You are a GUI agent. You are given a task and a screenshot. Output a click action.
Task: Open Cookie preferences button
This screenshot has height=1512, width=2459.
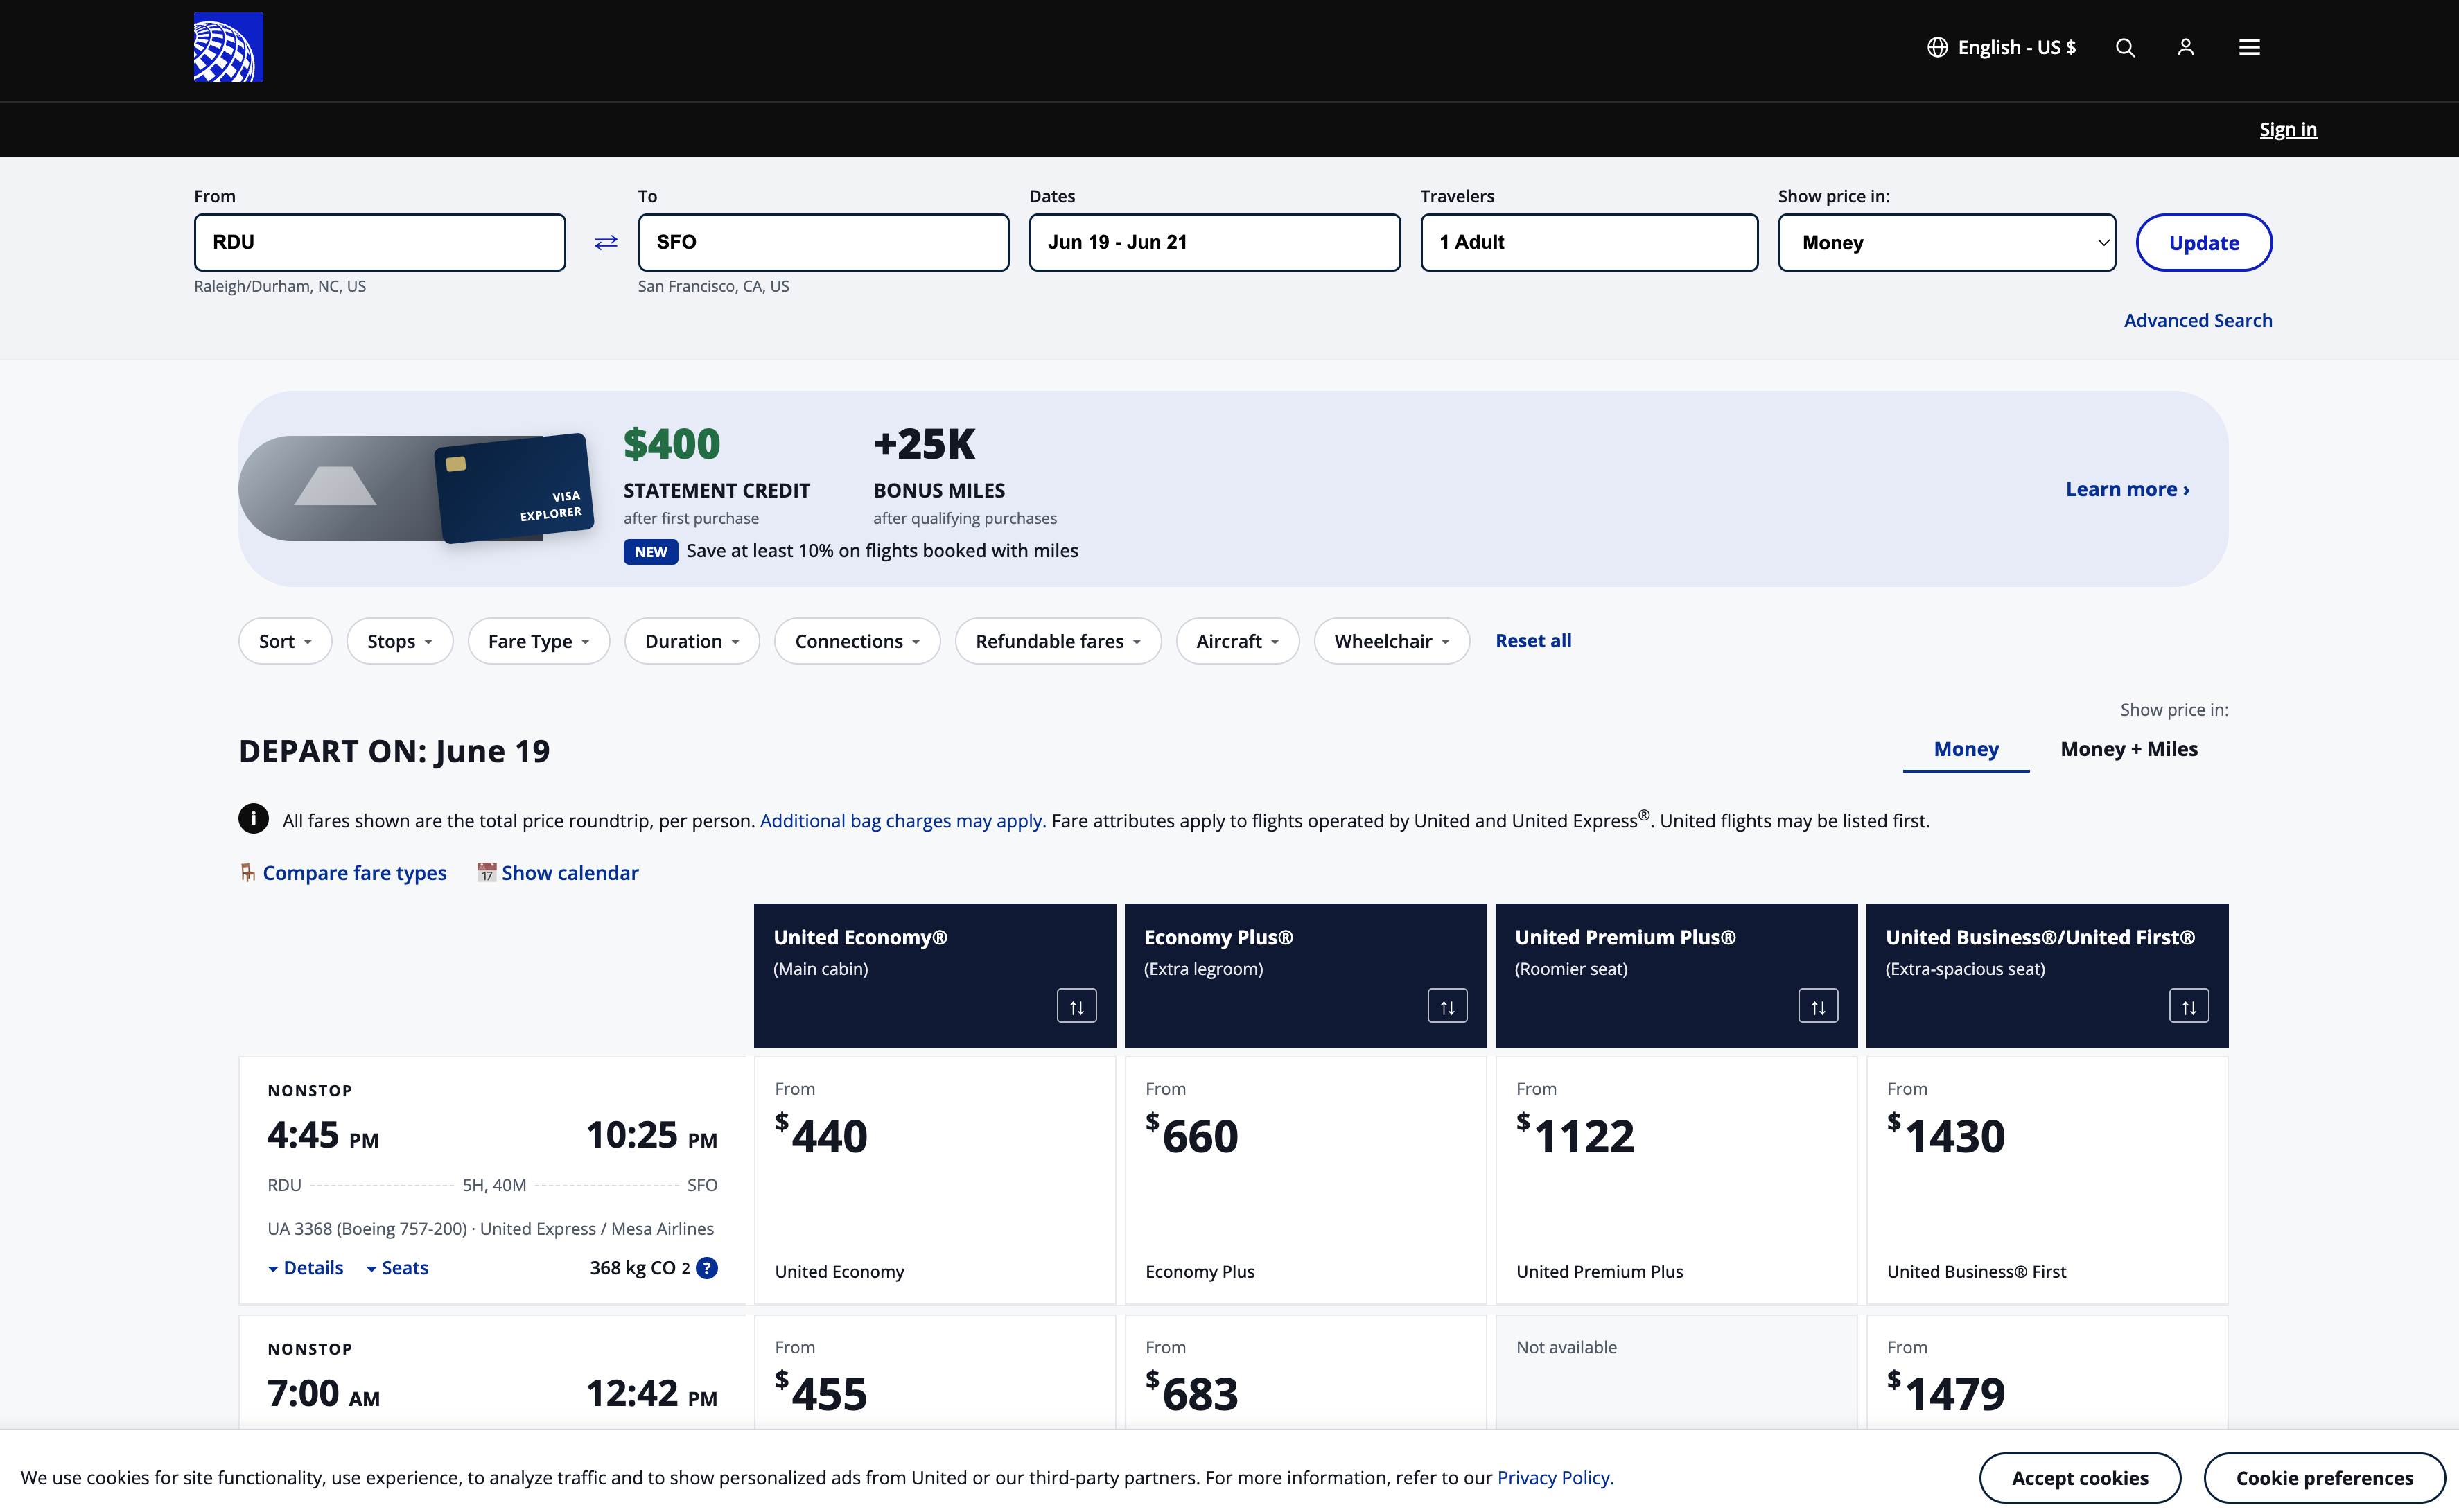point(2325,1478)
